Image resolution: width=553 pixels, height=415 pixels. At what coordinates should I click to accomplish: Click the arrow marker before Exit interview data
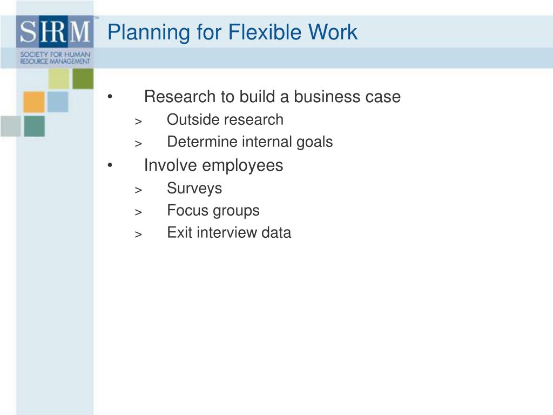click(138, 235)
